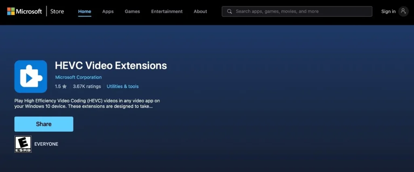This screenshot has height=172, width=414.
Task: Open the Utilities & tools category link
Action: tap(123, 86)
